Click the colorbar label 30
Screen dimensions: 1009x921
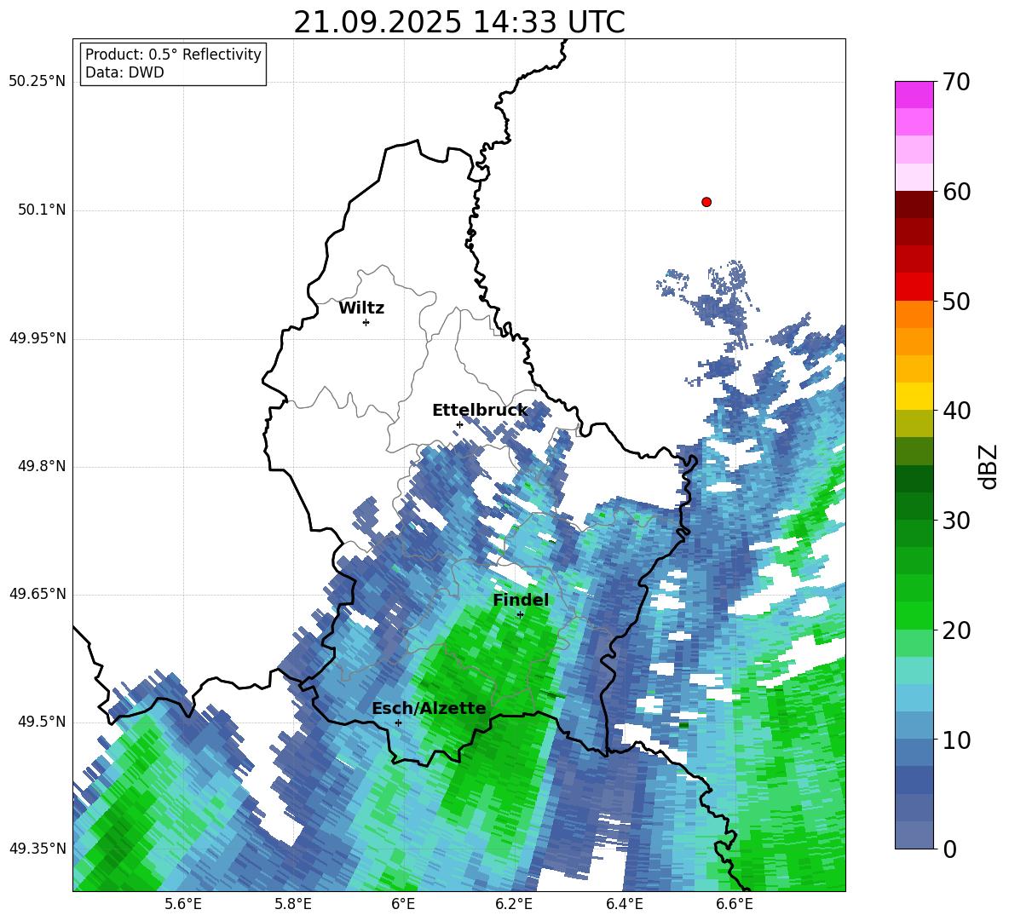click(956, 521)
